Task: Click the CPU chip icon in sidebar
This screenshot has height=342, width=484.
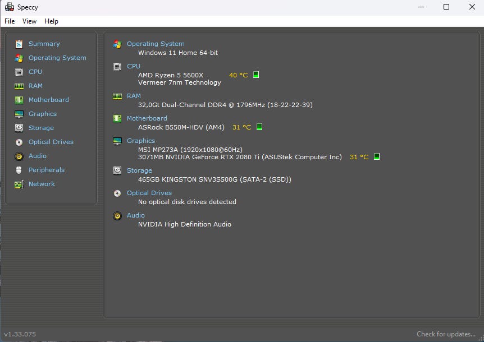Action: click(x=19, y=72)
